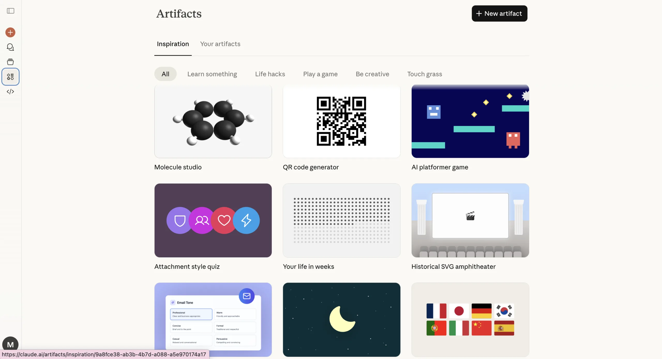This screenshot has height=359, width=662.
Task: Switch to the Your artifacts tab
Action: click(x=220, y=44)
